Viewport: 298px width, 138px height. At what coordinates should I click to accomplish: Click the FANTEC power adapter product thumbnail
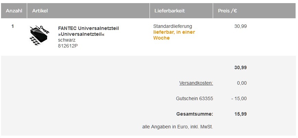pos(39,35)
